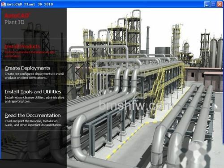Click the window title 'AutoCAD Plant 3D 2010'
This screenshot has width=224, height=168.
pyautogui.click(x=30, y=4)
